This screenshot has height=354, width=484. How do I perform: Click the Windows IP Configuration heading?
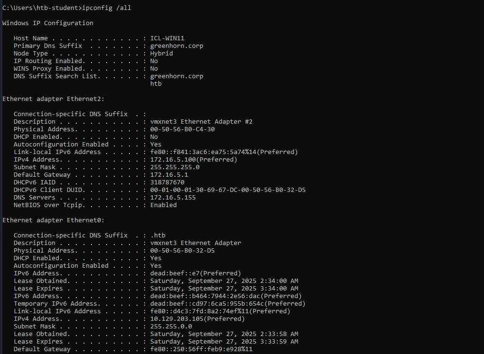tap(48, 23)
